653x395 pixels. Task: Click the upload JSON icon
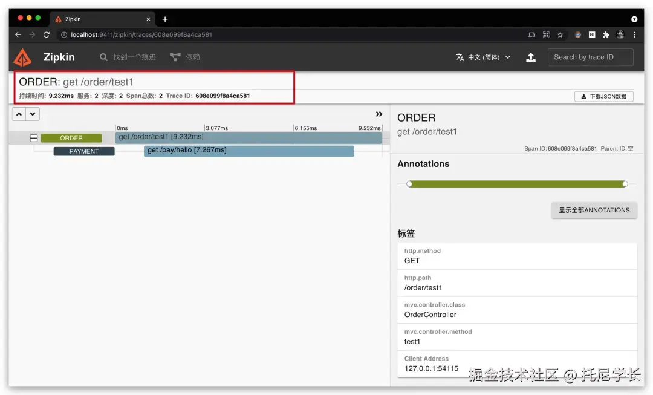click(x=531, y=57)
